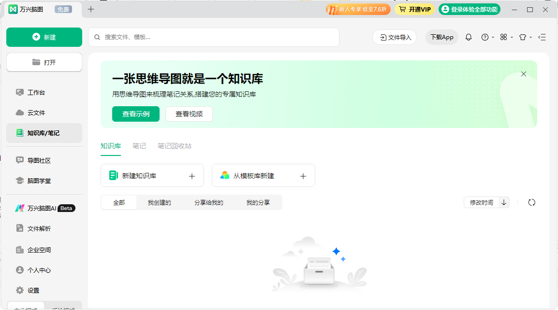Go to 个人中心 personal center
The height and width of the screenshot is (310, 558).
pos(44,270)
